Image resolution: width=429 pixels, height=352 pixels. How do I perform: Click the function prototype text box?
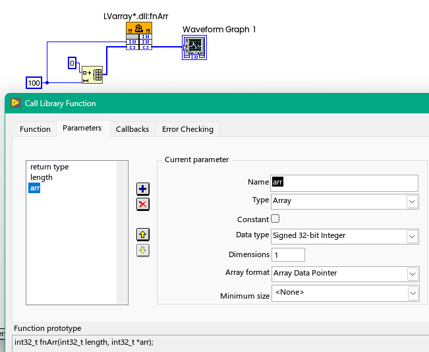click(x=221, y=343)
